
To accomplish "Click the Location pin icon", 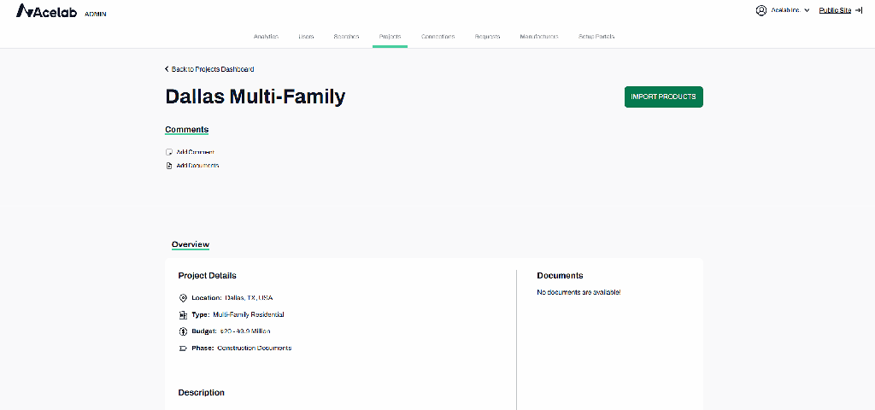I will 183,298.
